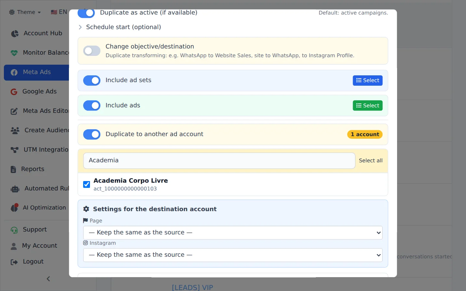The width and height of the screenshot is (466, 291).
Task: Click the Monitor Balance heartbeat icon
Action: pos(14,53)
